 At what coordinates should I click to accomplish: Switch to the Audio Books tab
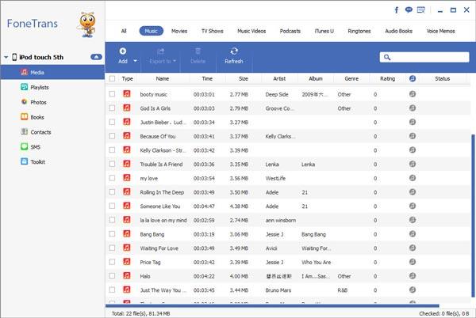tap(398, 31)
